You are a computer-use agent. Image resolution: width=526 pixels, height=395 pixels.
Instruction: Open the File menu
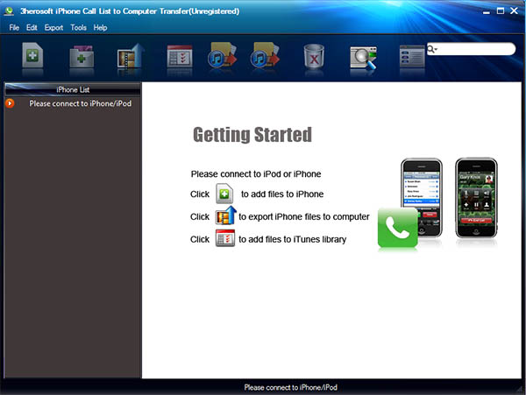tap(14, 28)
